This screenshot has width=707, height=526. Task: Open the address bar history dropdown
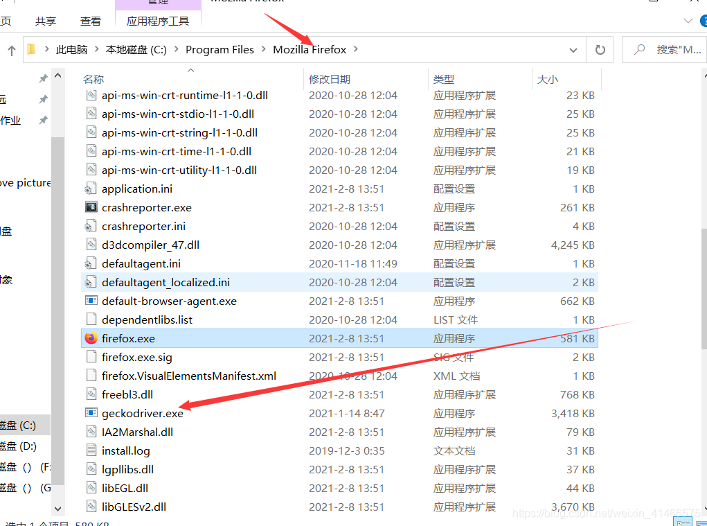point(573,50)
